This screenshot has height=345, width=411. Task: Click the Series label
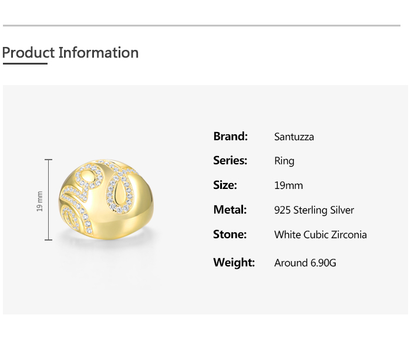coord(230,161)
